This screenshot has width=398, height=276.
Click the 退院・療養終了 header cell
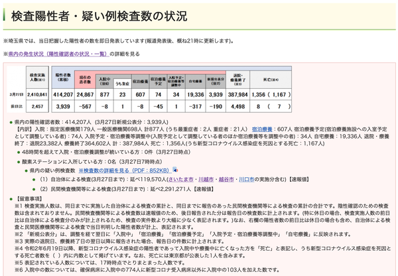pos(238,80)
